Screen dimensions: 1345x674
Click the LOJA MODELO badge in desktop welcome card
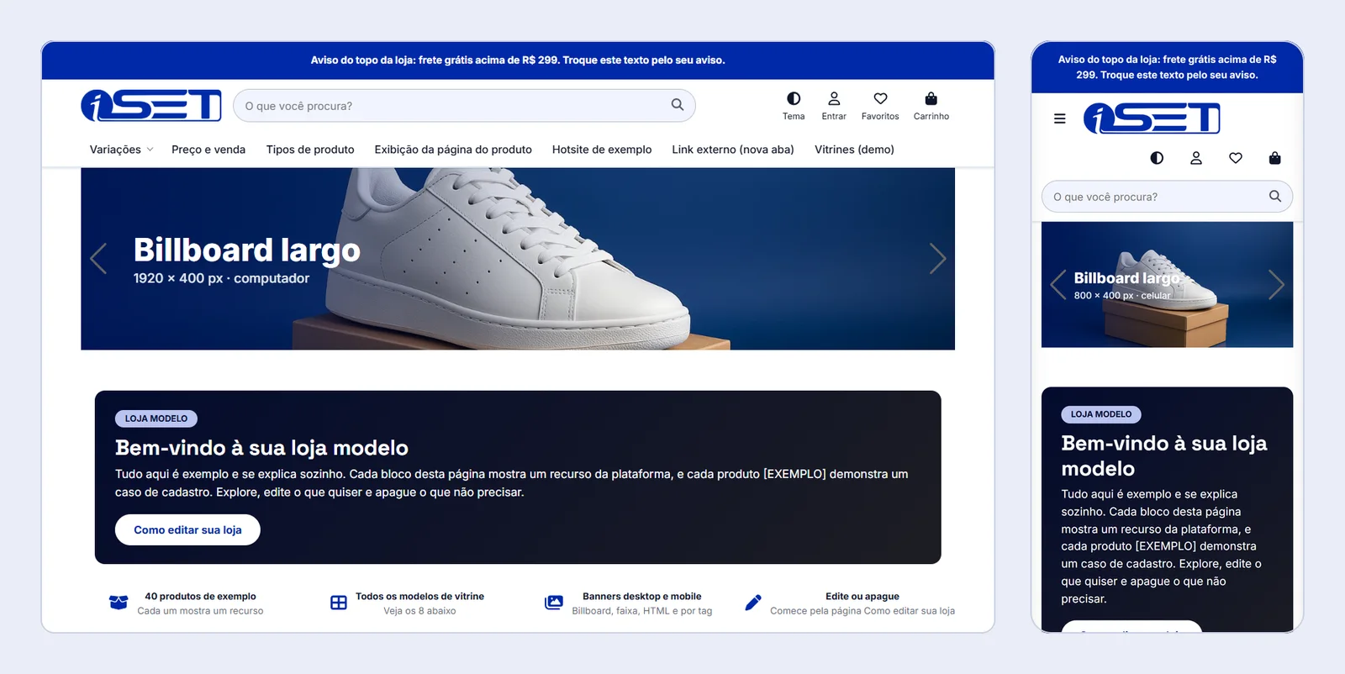[156, 419]
